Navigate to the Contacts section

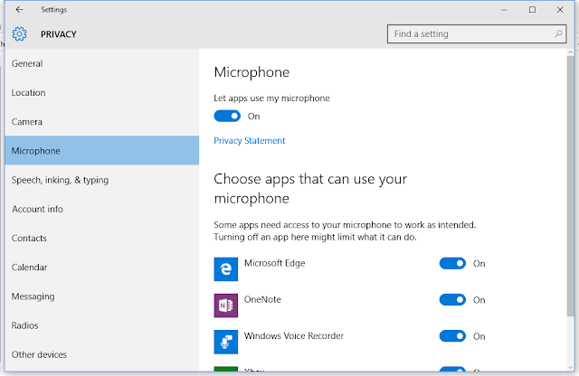coord(30,238)
